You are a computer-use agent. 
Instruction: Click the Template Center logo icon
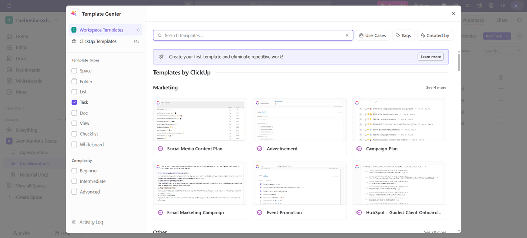click(74, 14)
